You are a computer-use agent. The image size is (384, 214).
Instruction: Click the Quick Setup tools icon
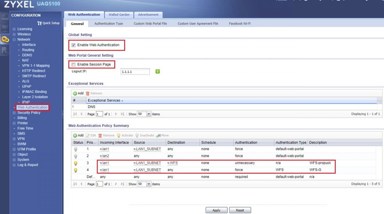click(40, 23)
